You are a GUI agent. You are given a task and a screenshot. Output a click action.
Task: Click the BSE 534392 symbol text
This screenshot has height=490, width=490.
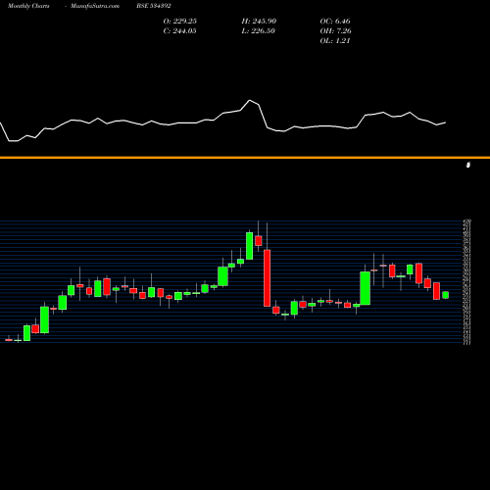[154, 6]
